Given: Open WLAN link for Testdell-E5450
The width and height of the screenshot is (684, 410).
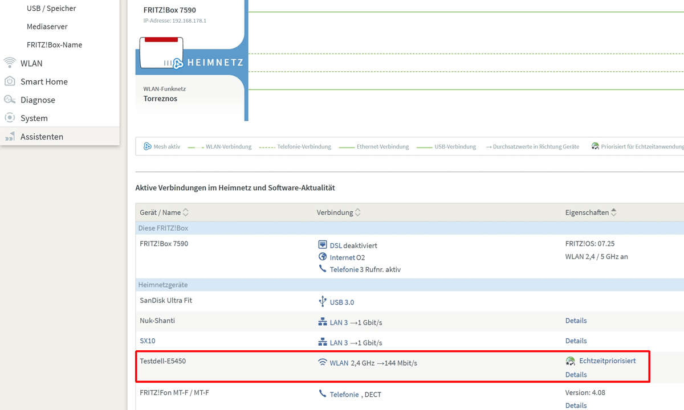Looking at the screenshot, I should 339,363.
